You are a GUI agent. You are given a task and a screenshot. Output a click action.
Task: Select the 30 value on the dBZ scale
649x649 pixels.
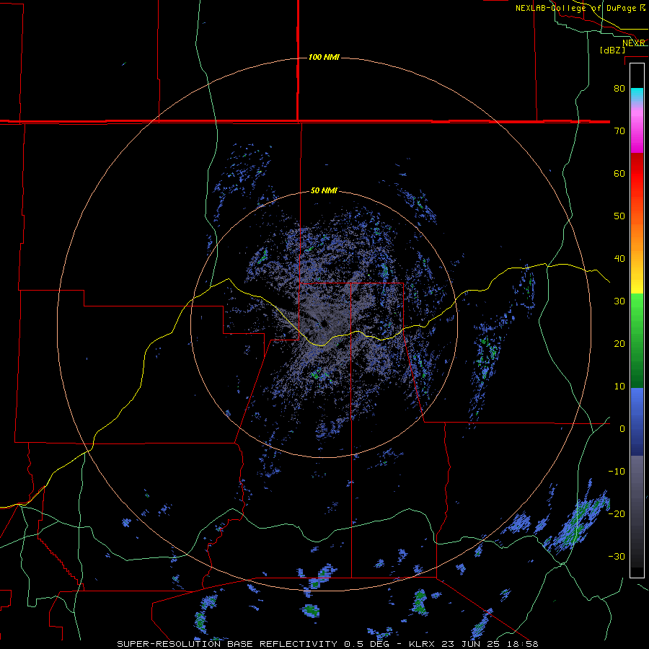point(619,301)
